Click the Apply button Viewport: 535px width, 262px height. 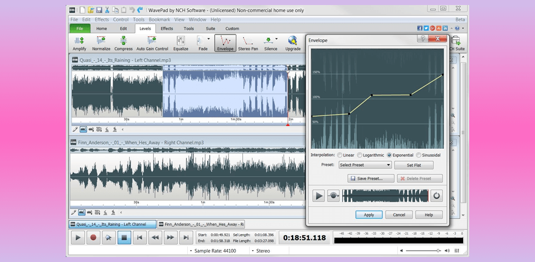tap(368, 215)
